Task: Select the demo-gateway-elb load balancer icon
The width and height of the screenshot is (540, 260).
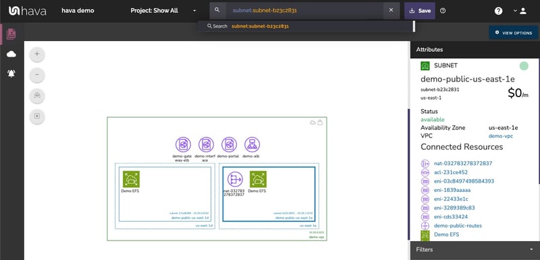Action: tap(183, 145)
